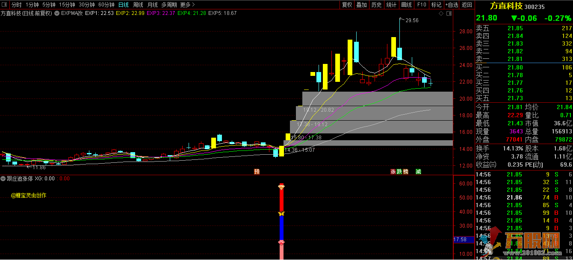Click the 叠加 overlay button

(x=362, y=5)
